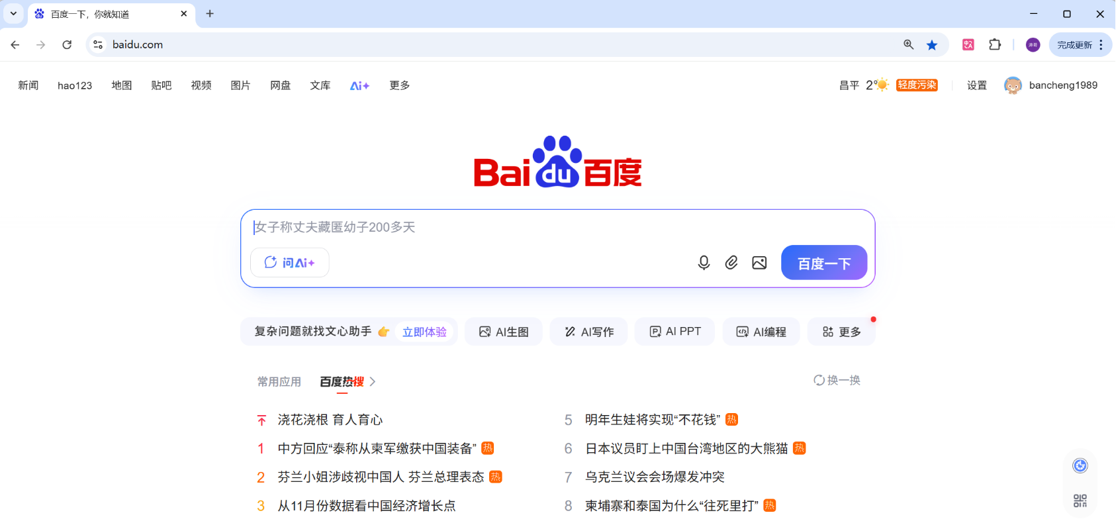Open the 图片 nav link

(x=241, y=85)
